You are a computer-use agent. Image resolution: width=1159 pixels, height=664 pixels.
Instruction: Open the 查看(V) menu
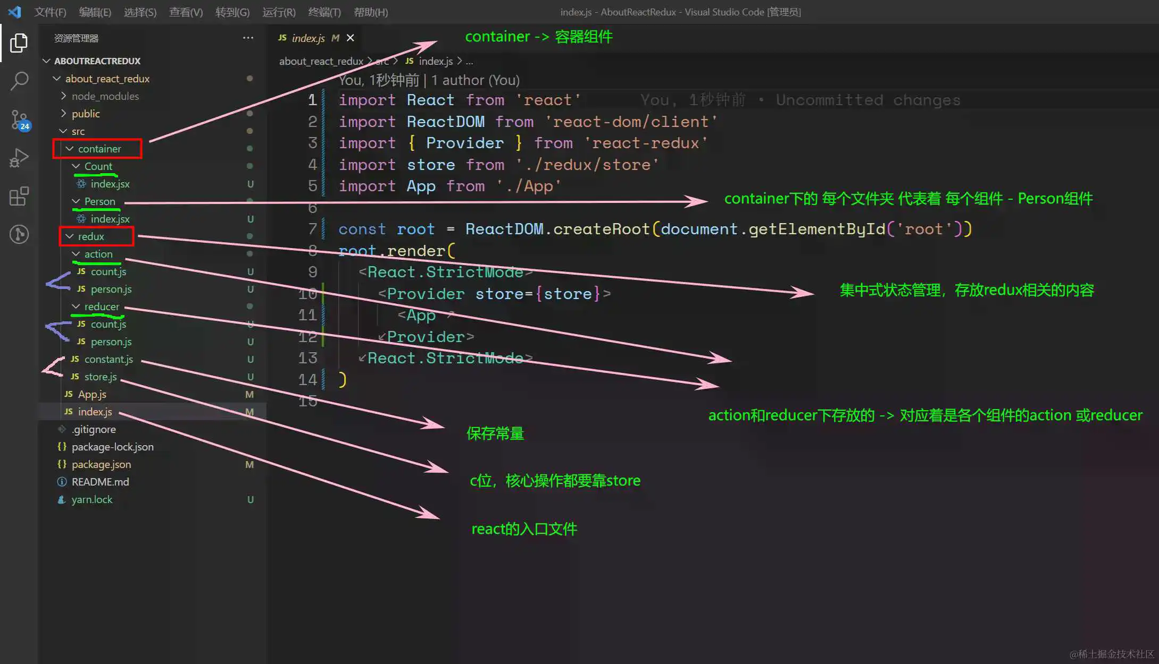(186, 12)
